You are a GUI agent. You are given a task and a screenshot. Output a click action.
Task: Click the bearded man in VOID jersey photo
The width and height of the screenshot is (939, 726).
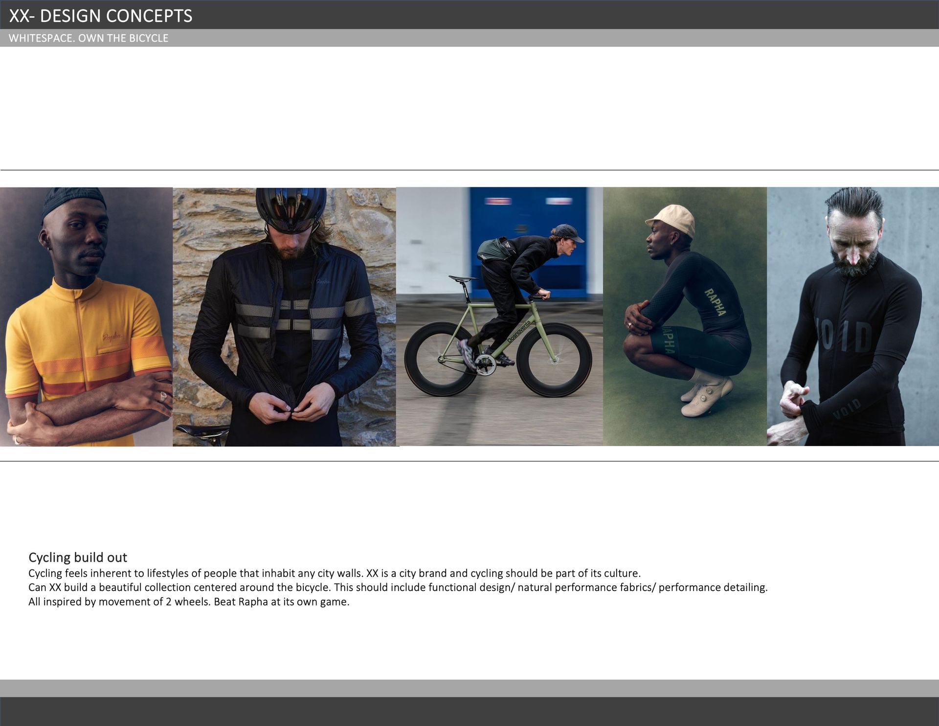tap(853, 317)
